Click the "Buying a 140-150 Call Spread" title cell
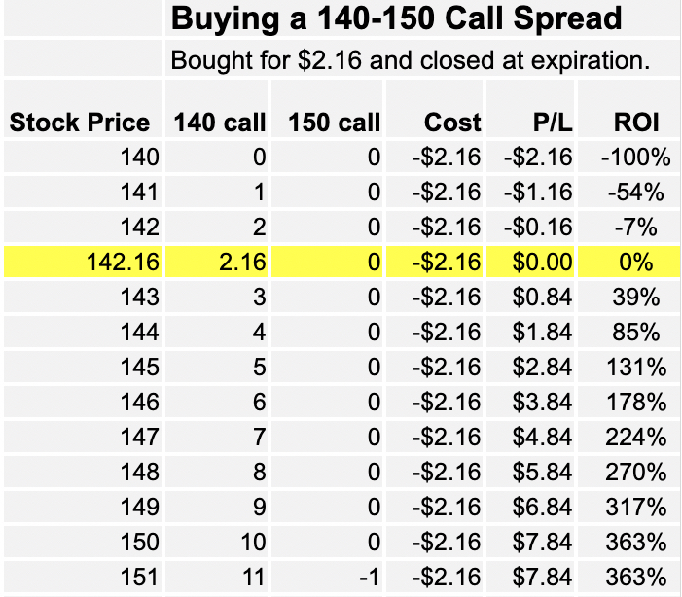The width and height of the screenshot is (682, 597). (x=396, y=18)
